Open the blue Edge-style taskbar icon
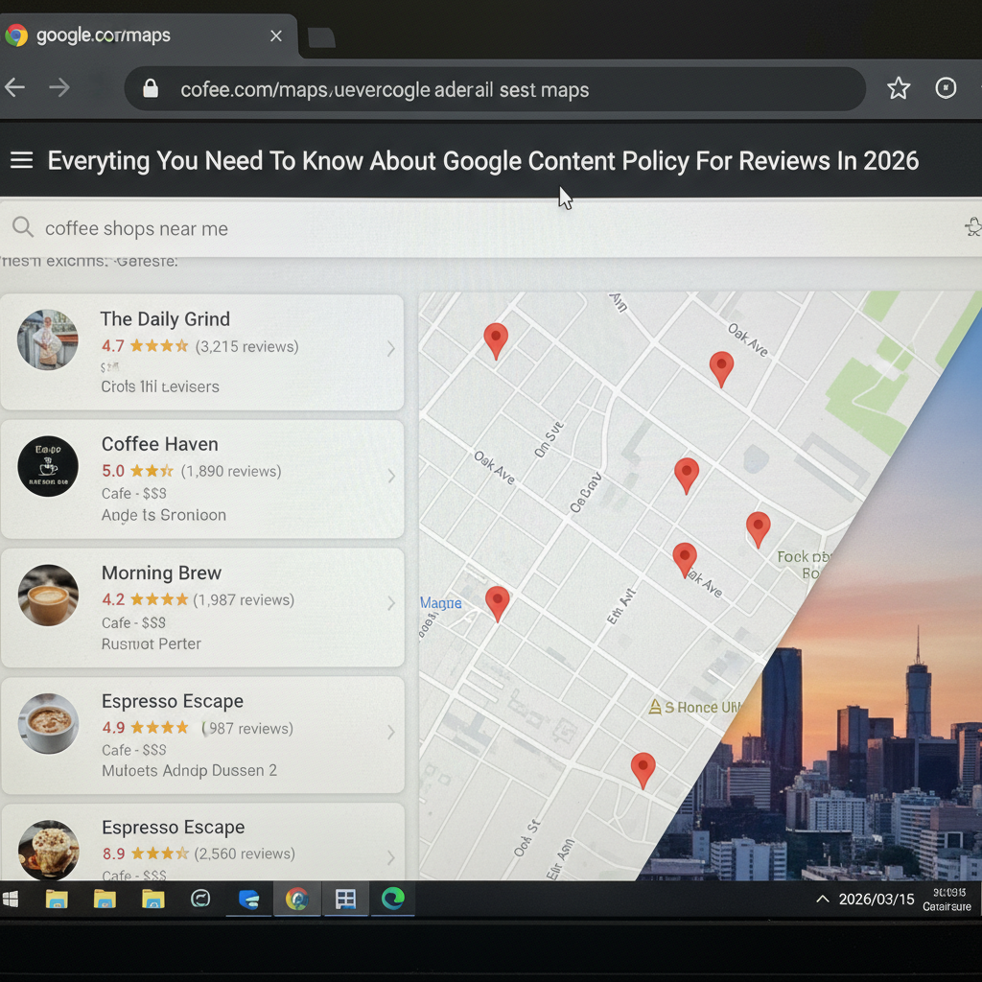The width and height of the screenshot is (982, 982). click(248, 900)
